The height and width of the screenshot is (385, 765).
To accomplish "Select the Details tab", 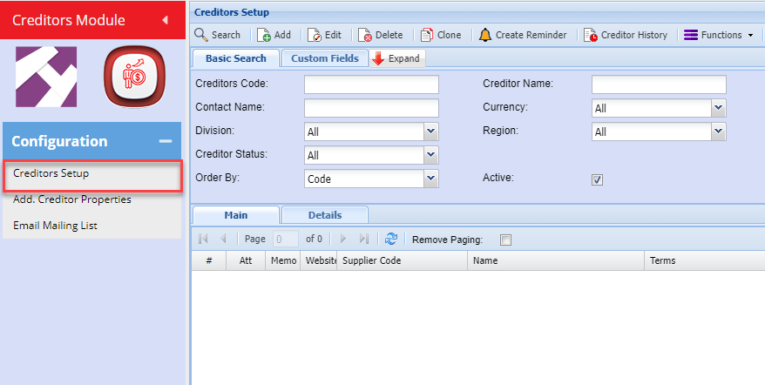I will tap(325, 215).
